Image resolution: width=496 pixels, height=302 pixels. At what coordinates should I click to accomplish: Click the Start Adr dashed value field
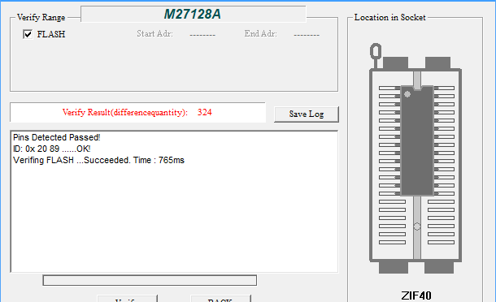click(202, 34)
